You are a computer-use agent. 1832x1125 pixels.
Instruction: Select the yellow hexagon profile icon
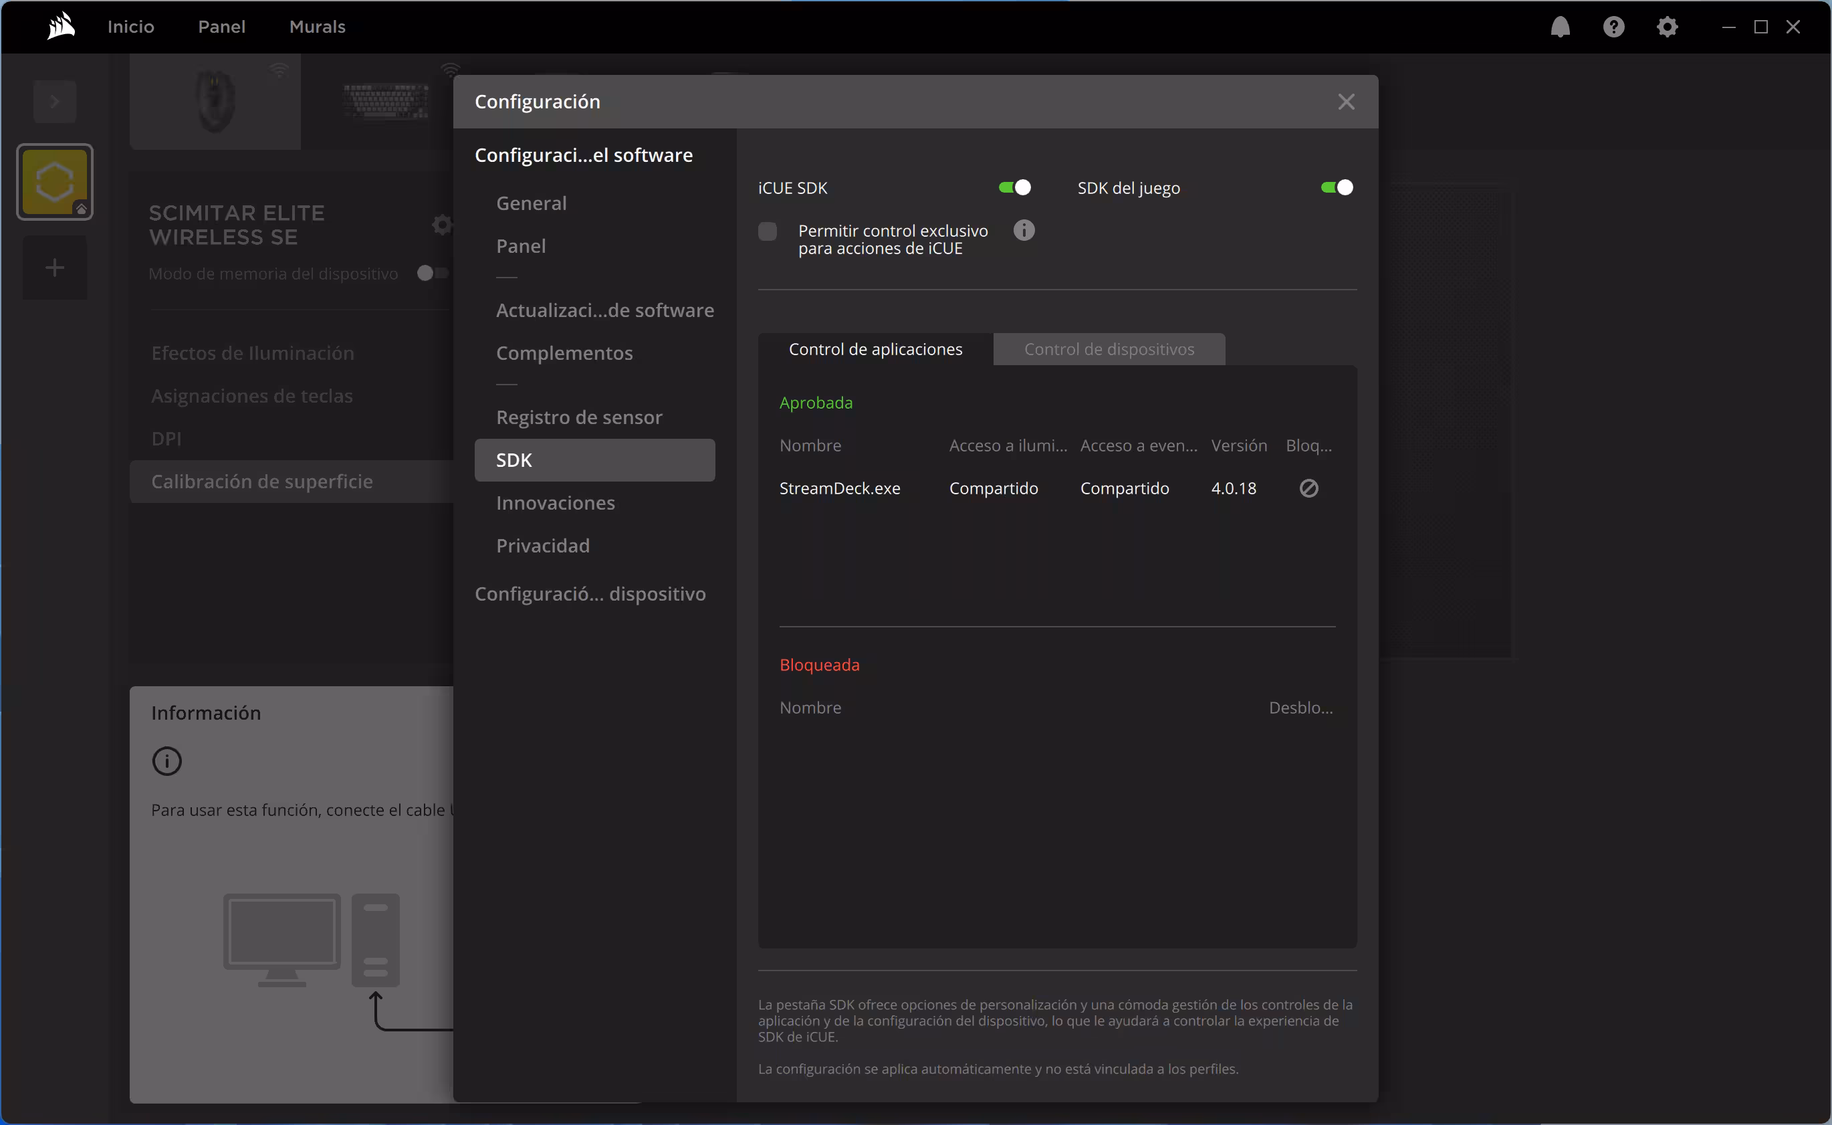tap(54, 183)
